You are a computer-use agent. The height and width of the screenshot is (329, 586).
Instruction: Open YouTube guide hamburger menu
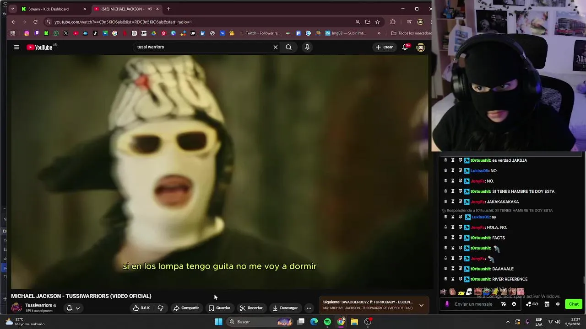[x=16, y=47]
